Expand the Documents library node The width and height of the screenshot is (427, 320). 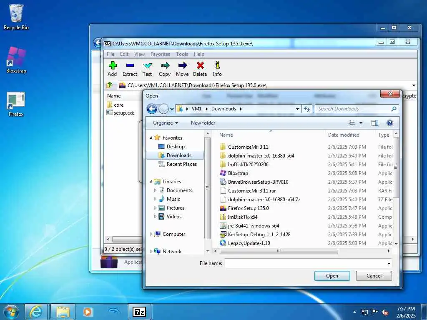pos(155,190)
